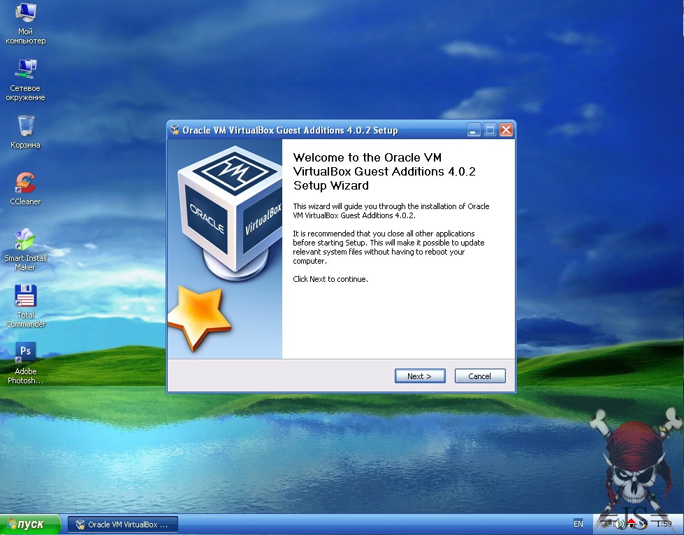Screen dimensions: 684x535
Task: Open the пуск Start menu
Action: coord(29,525)
